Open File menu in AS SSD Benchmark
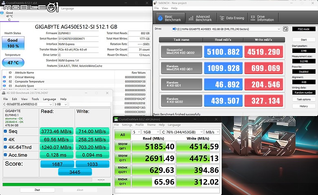Screen dimensions: 318x195 (5, 99)
